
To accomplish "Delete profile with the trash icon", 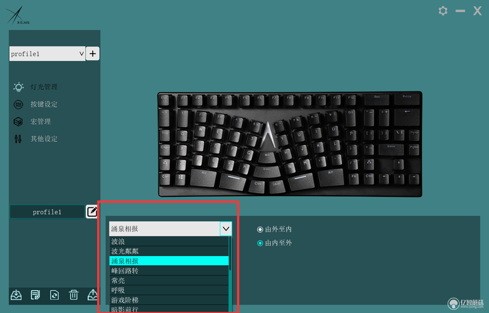I will coord(73,295).
